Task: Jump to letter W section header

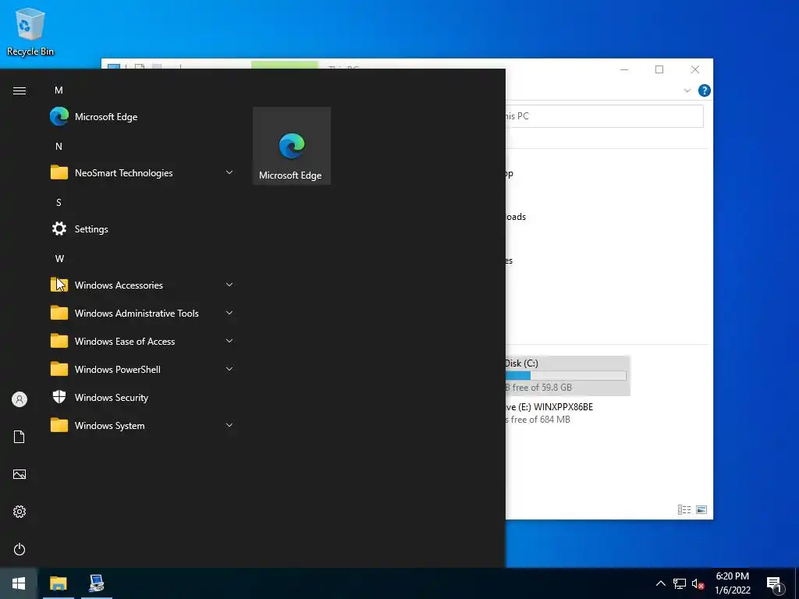Action: (x=59, y=258)
